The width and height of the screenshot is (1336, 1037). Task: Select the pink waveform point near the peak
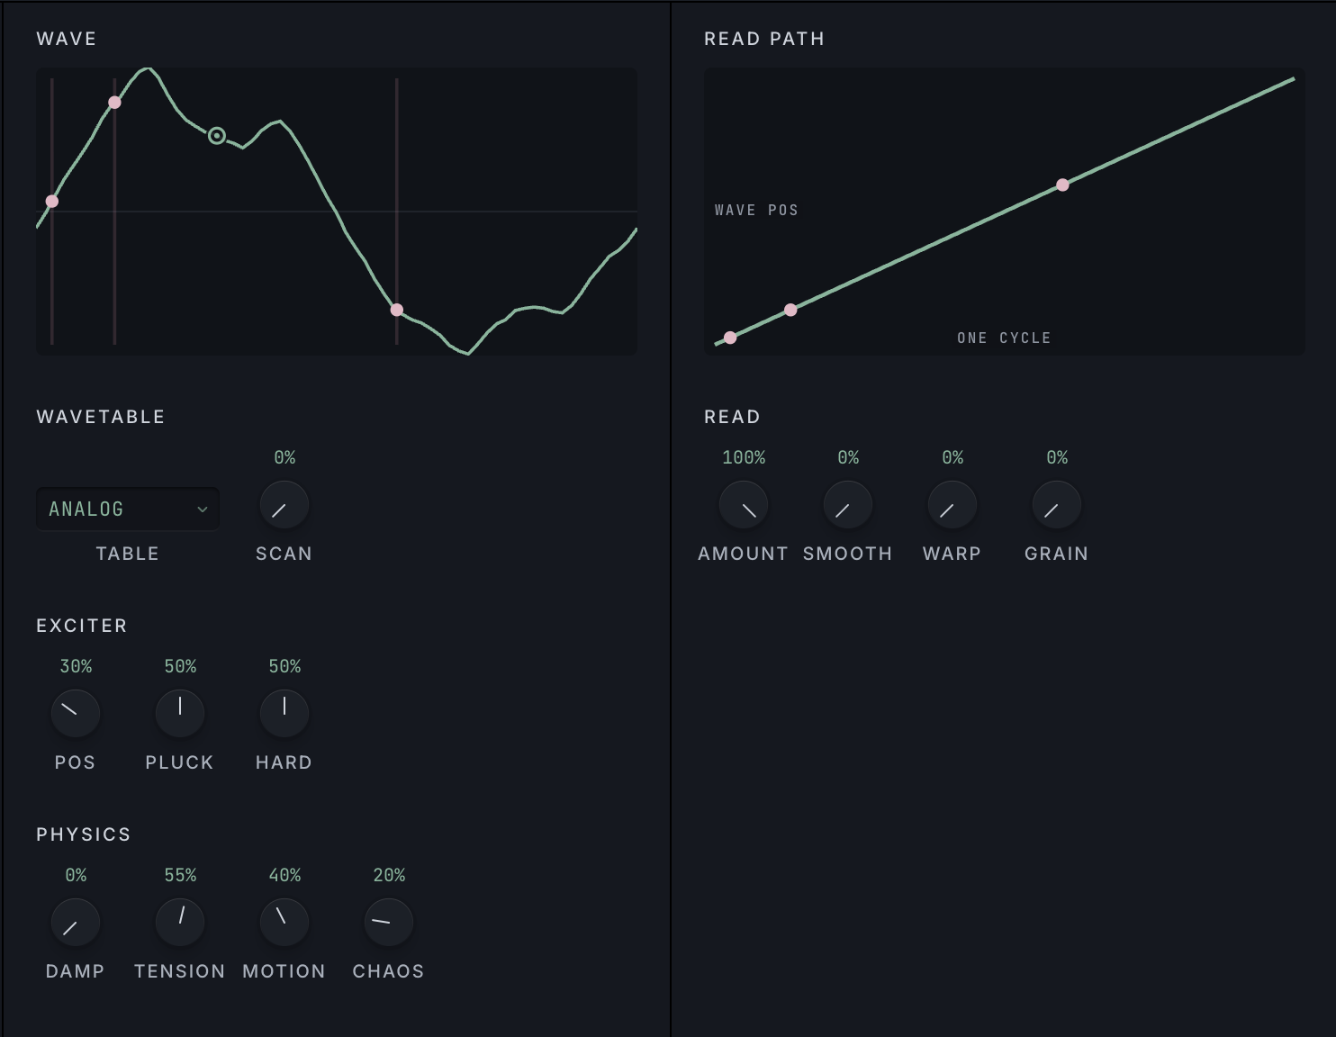click(x=114, y=103)
